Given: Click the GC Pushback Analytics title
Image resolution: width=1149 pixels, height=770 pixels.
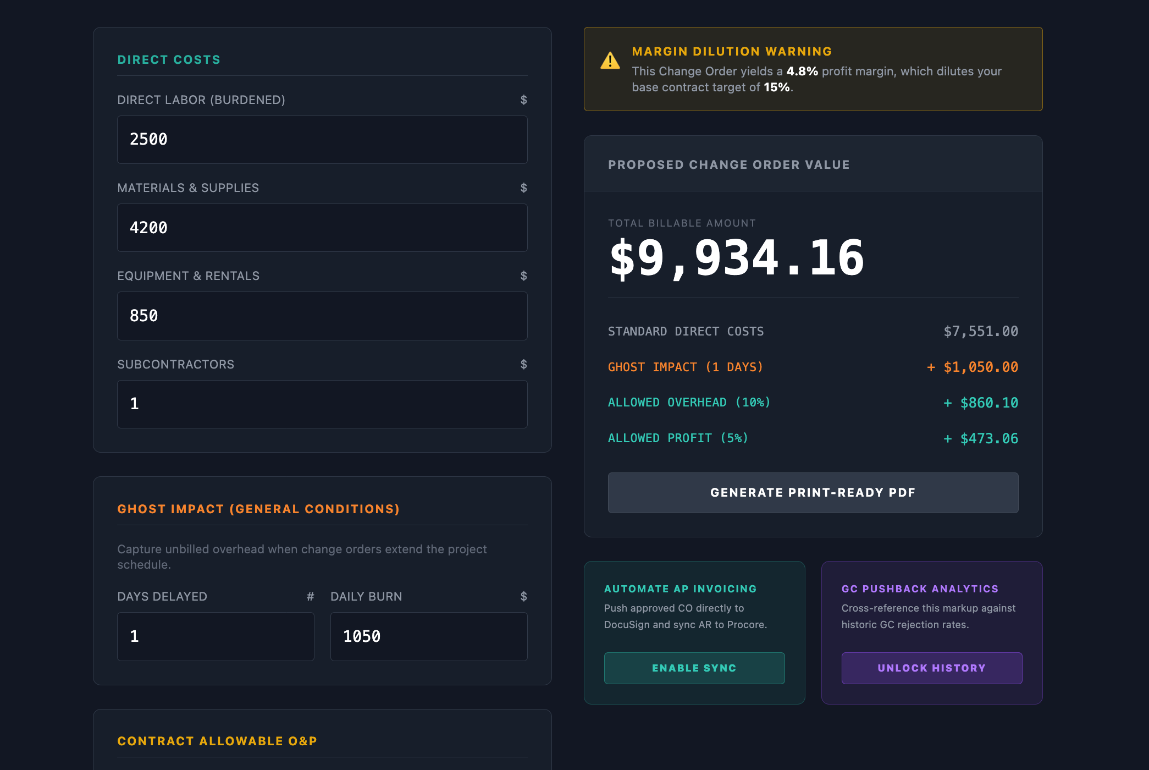Looking at the screenshot, I should [920, 589].
